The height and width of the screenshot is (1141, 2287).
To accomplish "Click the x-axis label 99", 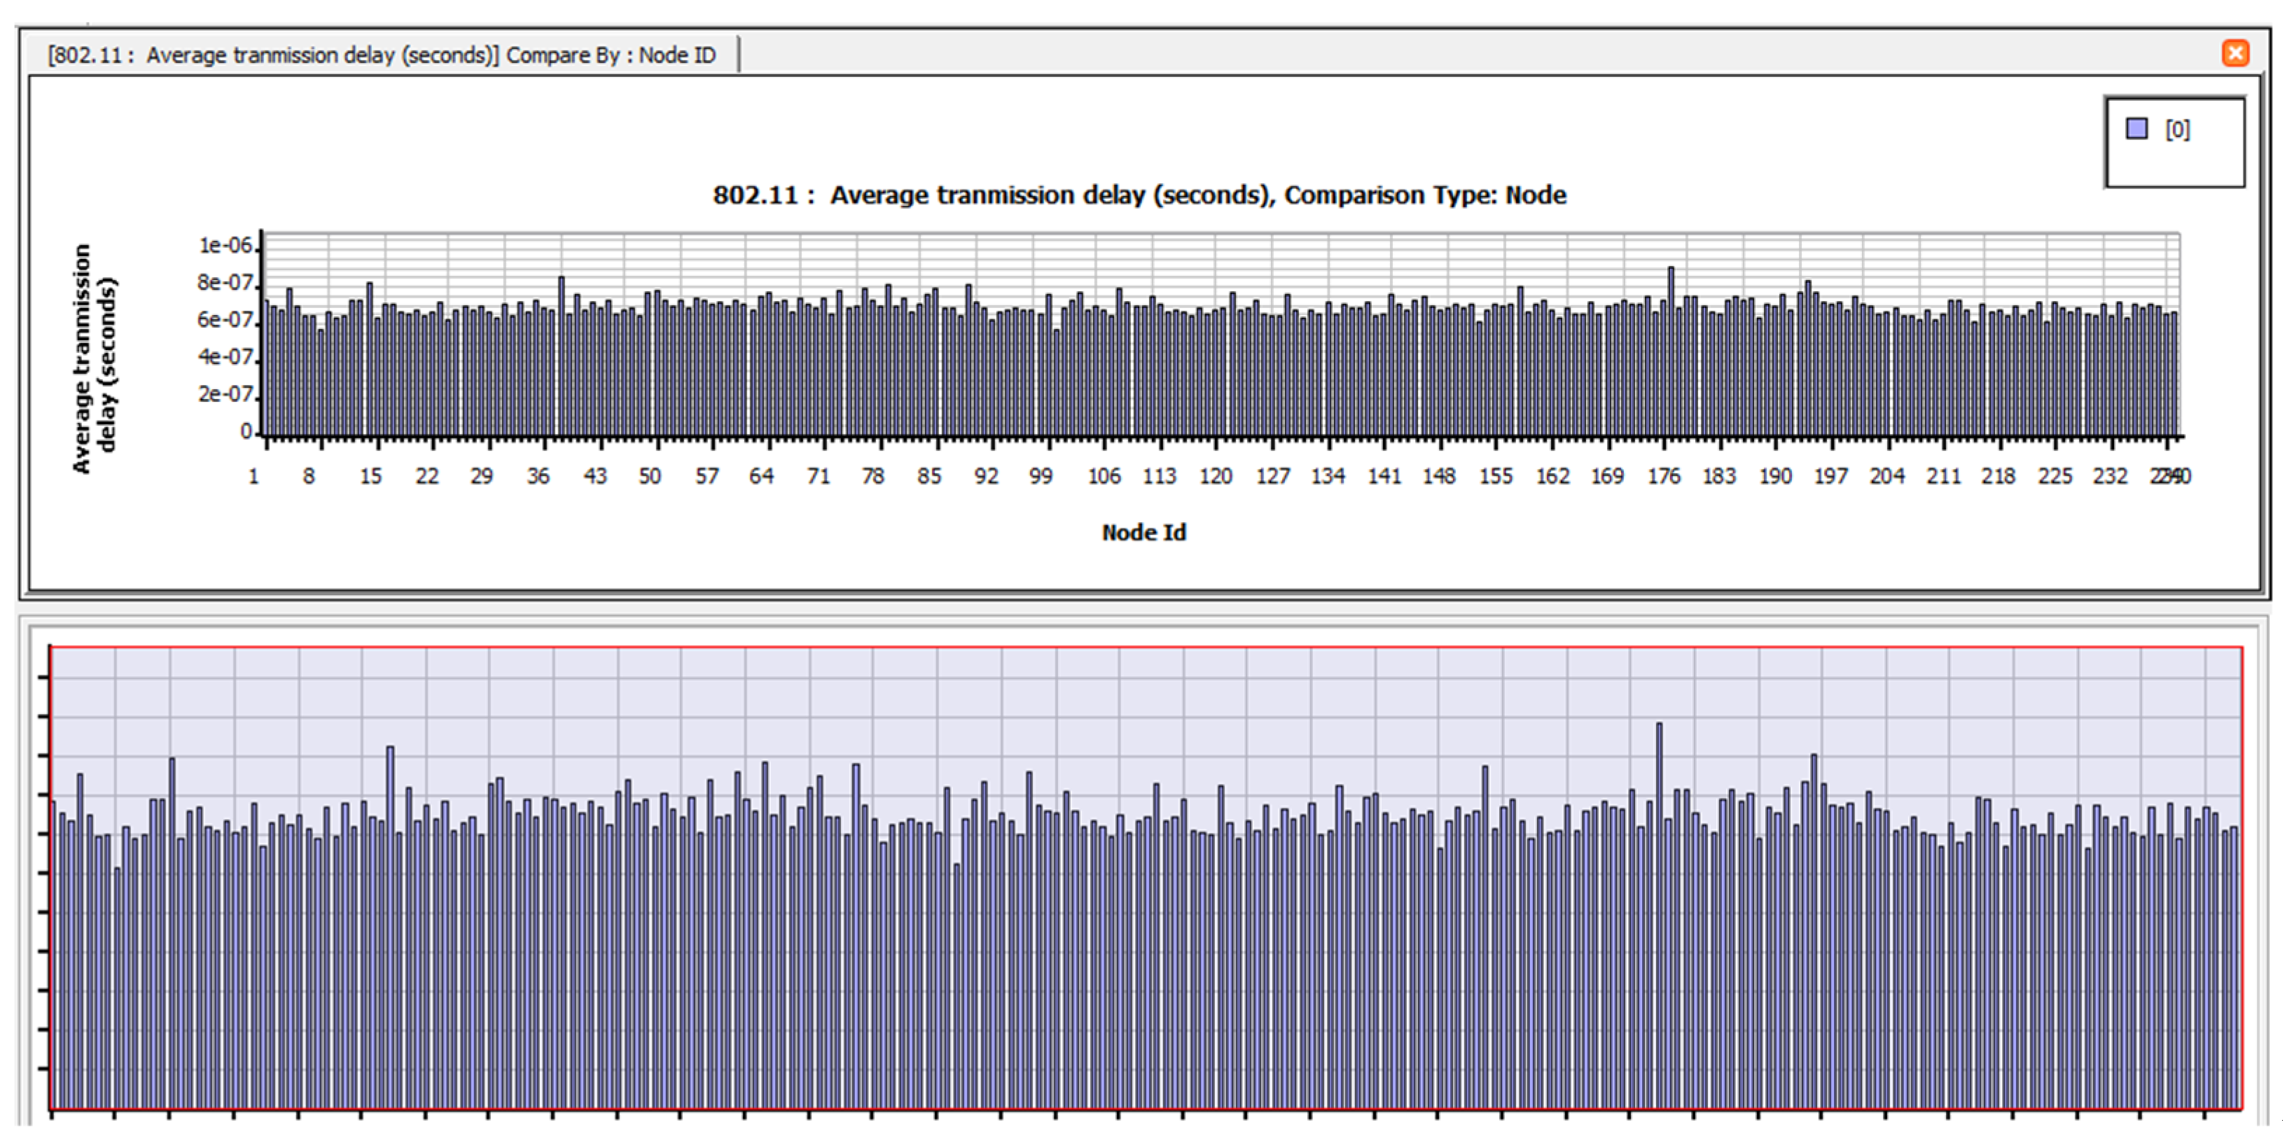I will click(x=1041, y=477).
